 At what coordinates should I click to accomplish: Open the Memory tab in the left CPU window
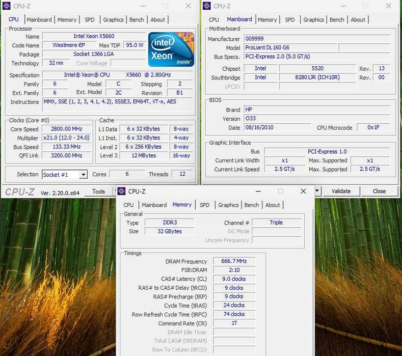(67, 20)
